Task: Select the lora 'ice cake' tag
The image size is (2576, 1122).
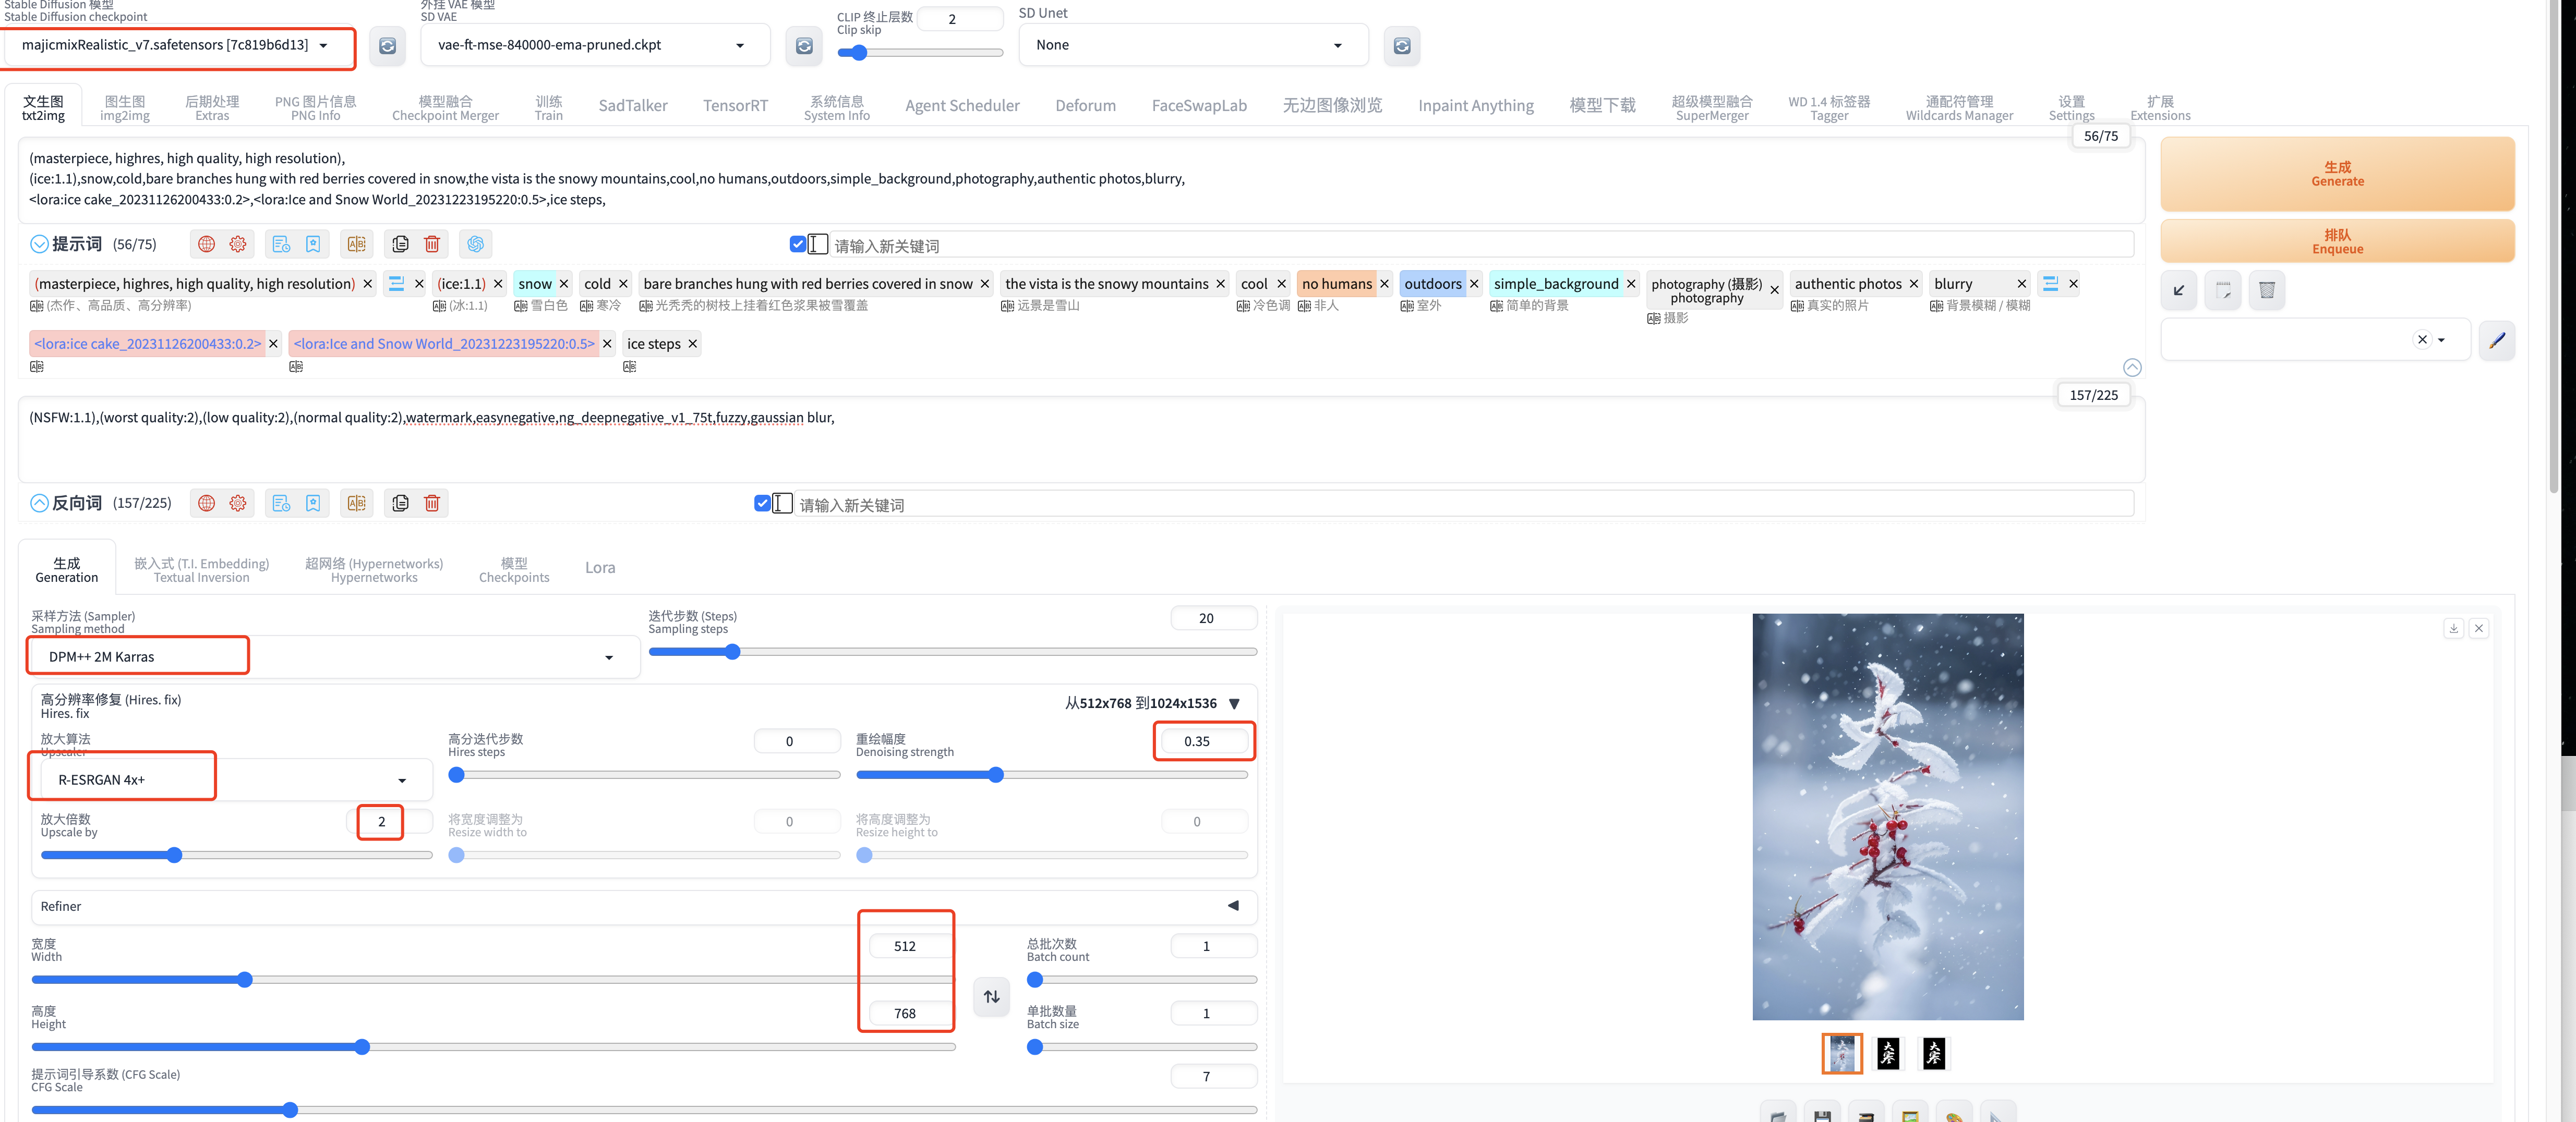Action: pyautogui.click(x=147, y=344)
